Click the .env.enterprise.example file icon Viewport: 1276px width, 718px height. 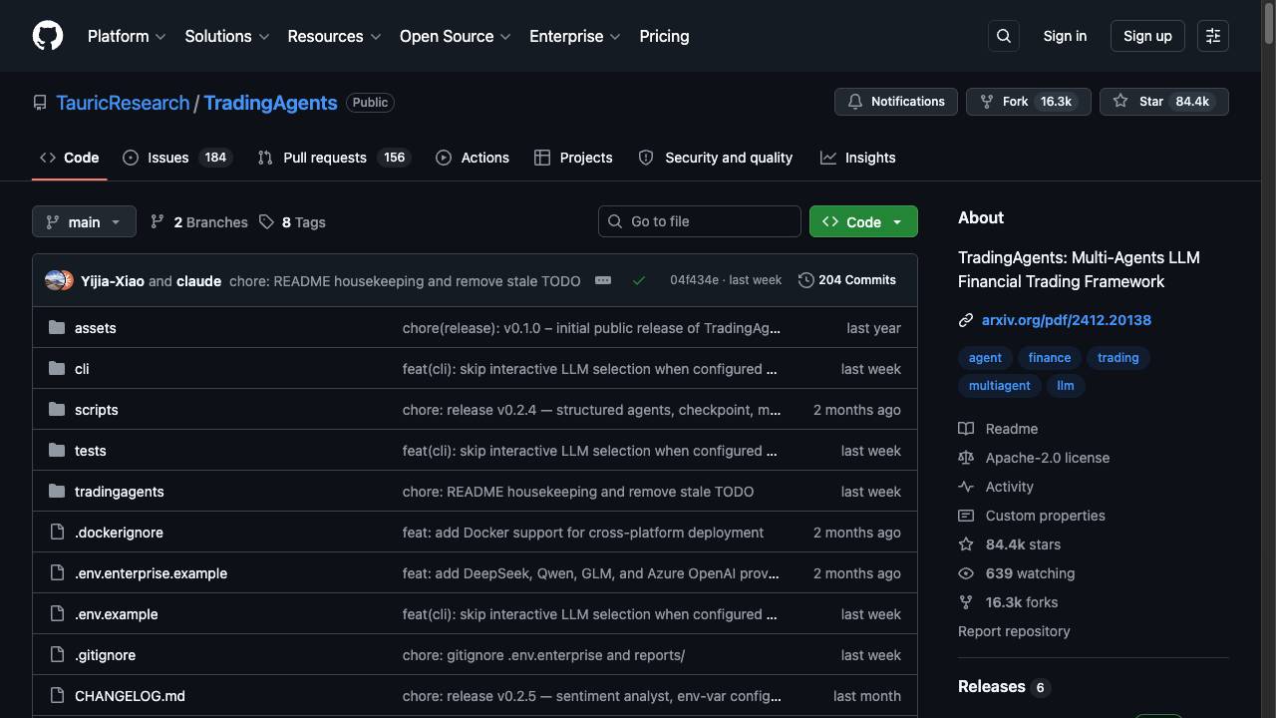pyautogui.click(x=57, y=572)
